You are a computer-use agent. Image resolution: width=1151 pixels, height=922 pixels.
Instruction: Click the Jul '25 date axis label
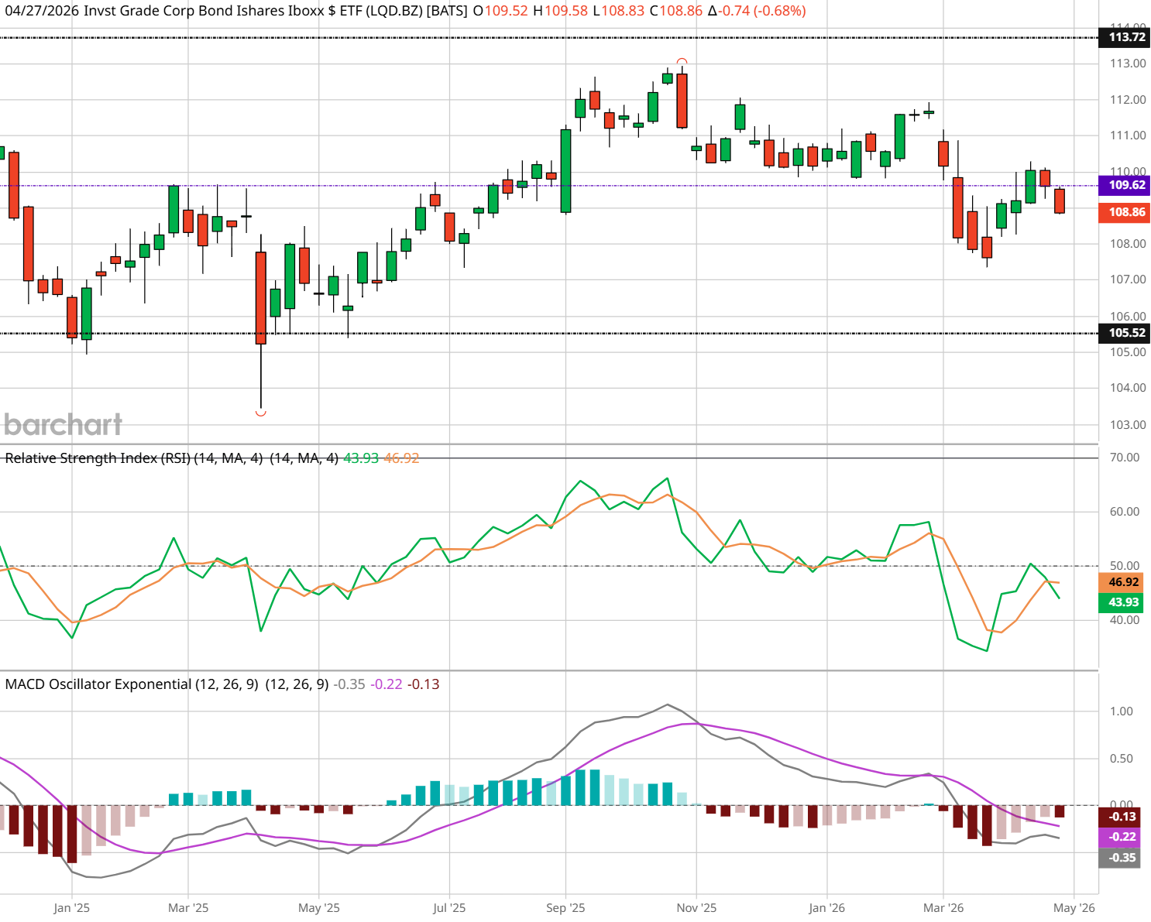[449, 908]
